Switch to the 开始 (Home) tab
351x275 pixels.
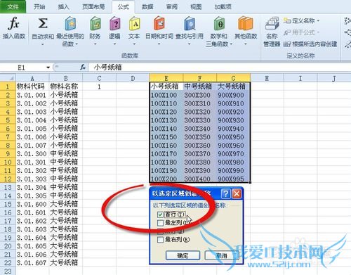click(39, 7)
